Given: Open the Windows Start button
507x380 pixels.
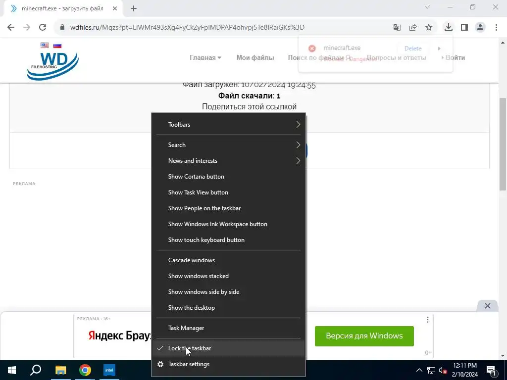Looking at the screenshot, I should click(12, 370).
